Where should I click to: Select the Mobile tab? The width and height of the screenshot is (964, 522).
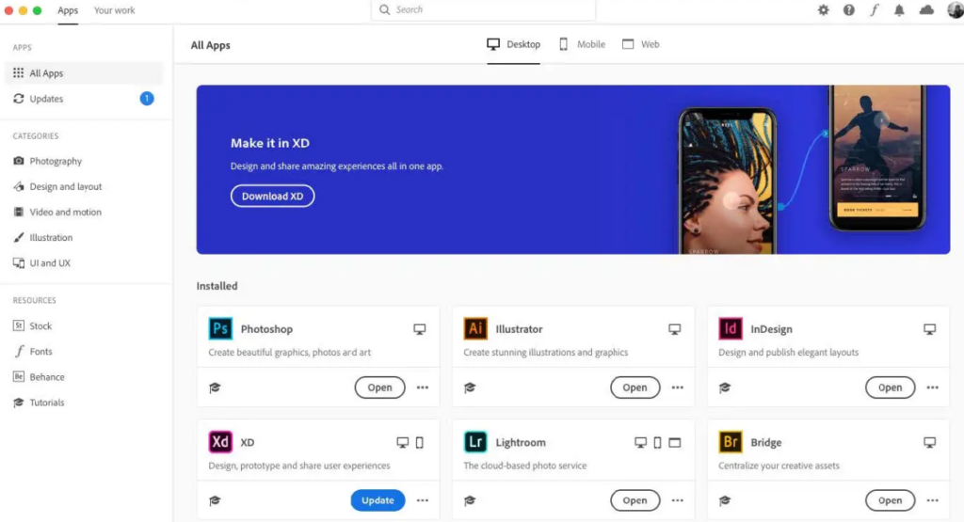coord(582,44)
